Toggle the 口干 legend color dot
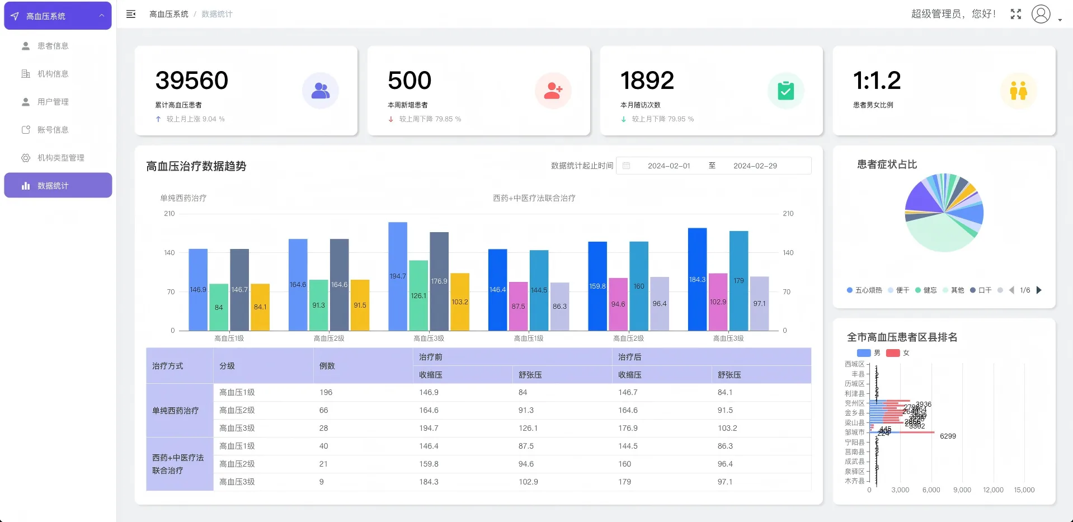This screenshot has height=522, width=1073. (x=973, y=290)
